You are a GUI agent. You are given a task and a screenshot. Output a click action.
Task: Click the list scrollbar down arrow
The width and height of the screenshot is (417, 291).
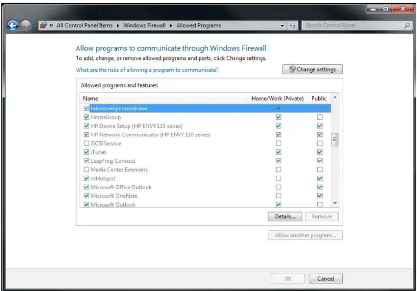[x=335, y=204]
